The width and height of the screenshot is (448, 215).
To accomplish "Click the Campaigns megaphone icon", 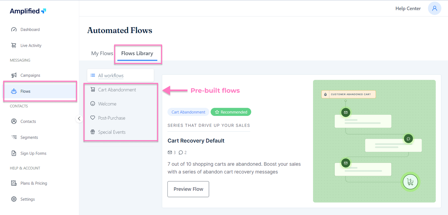I will (x=14, y=75).
